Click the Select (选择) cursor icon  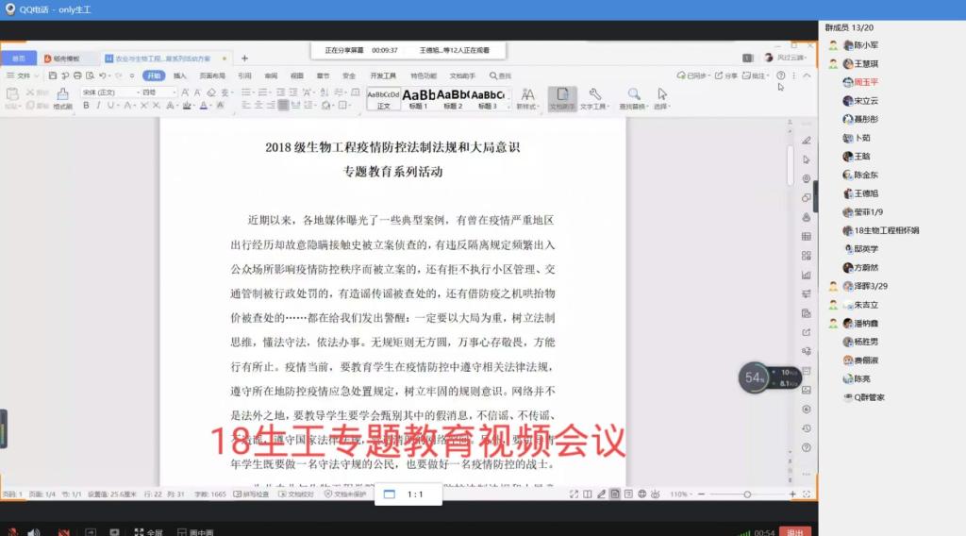pyautogui.click(x=661, y=95)
